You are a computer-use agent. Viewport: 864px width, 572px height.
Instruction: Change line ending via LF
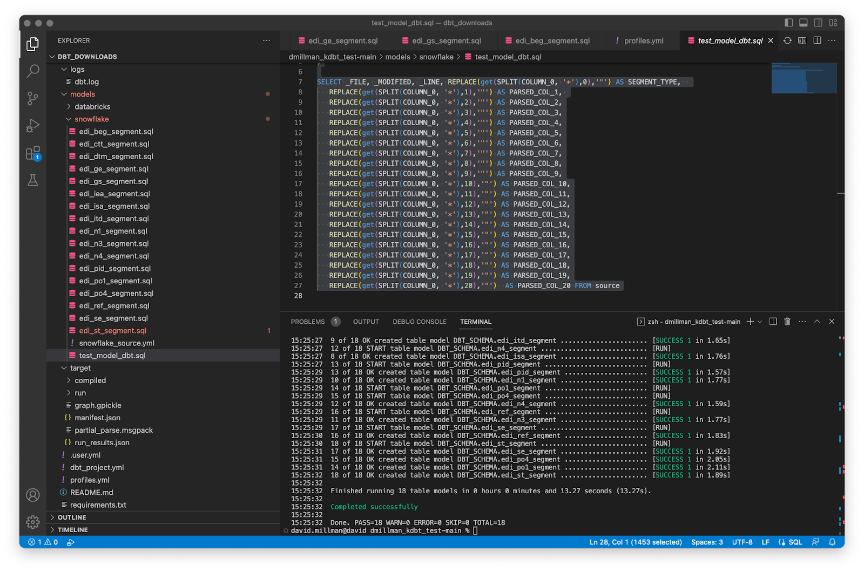765,542
